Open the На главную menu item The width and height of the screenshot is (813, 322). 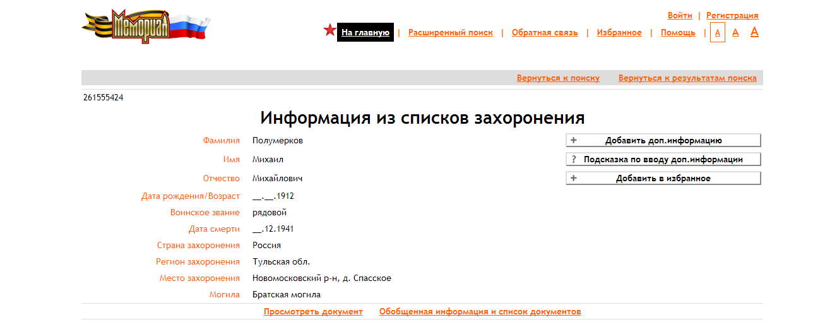[x=365, y=33]
